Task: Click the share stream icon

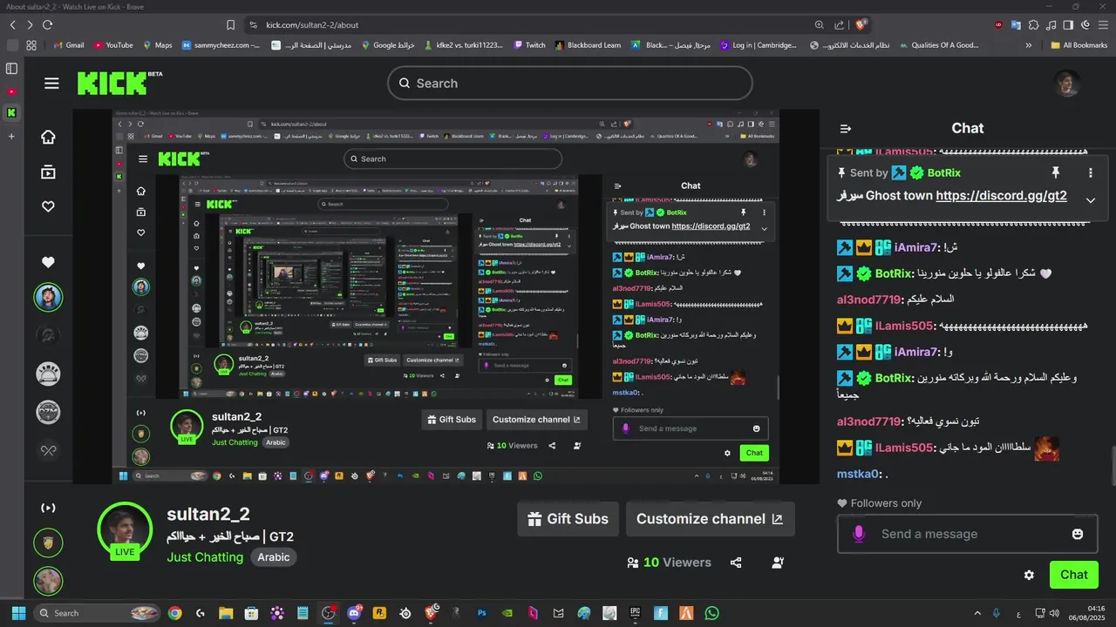Action: (736, 563)
